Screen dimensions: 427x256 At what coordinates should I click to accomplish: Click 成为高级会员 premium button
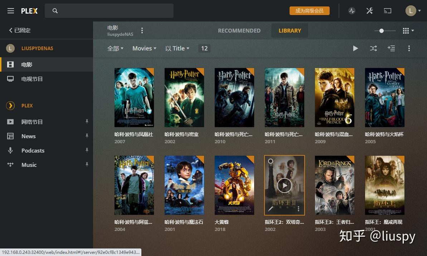pos(309,11)
